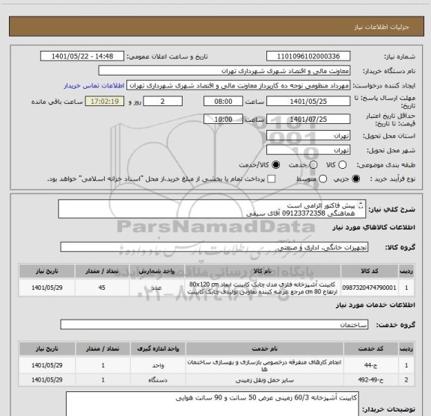Click the واحد اندازه گیری column header

click(158, 349)
